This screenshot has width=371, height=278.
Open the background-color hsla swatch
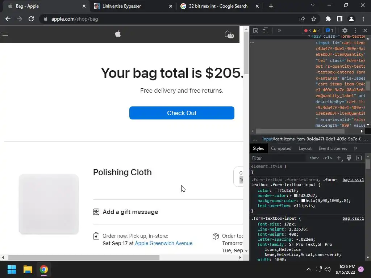pyautogui.click(x=303, y=201)
